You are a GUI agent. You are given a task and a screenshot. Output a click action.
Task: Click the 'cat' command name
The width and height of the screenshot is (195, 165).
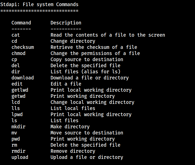pyautogui.click(x=15, y=35)
